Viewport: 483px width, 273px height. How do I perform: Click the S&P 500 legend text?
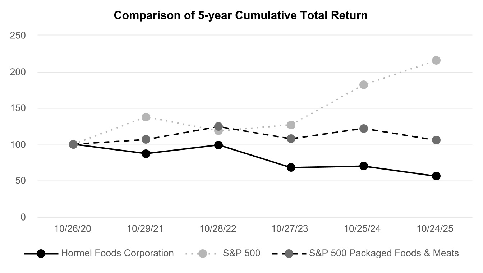[241, 253]
